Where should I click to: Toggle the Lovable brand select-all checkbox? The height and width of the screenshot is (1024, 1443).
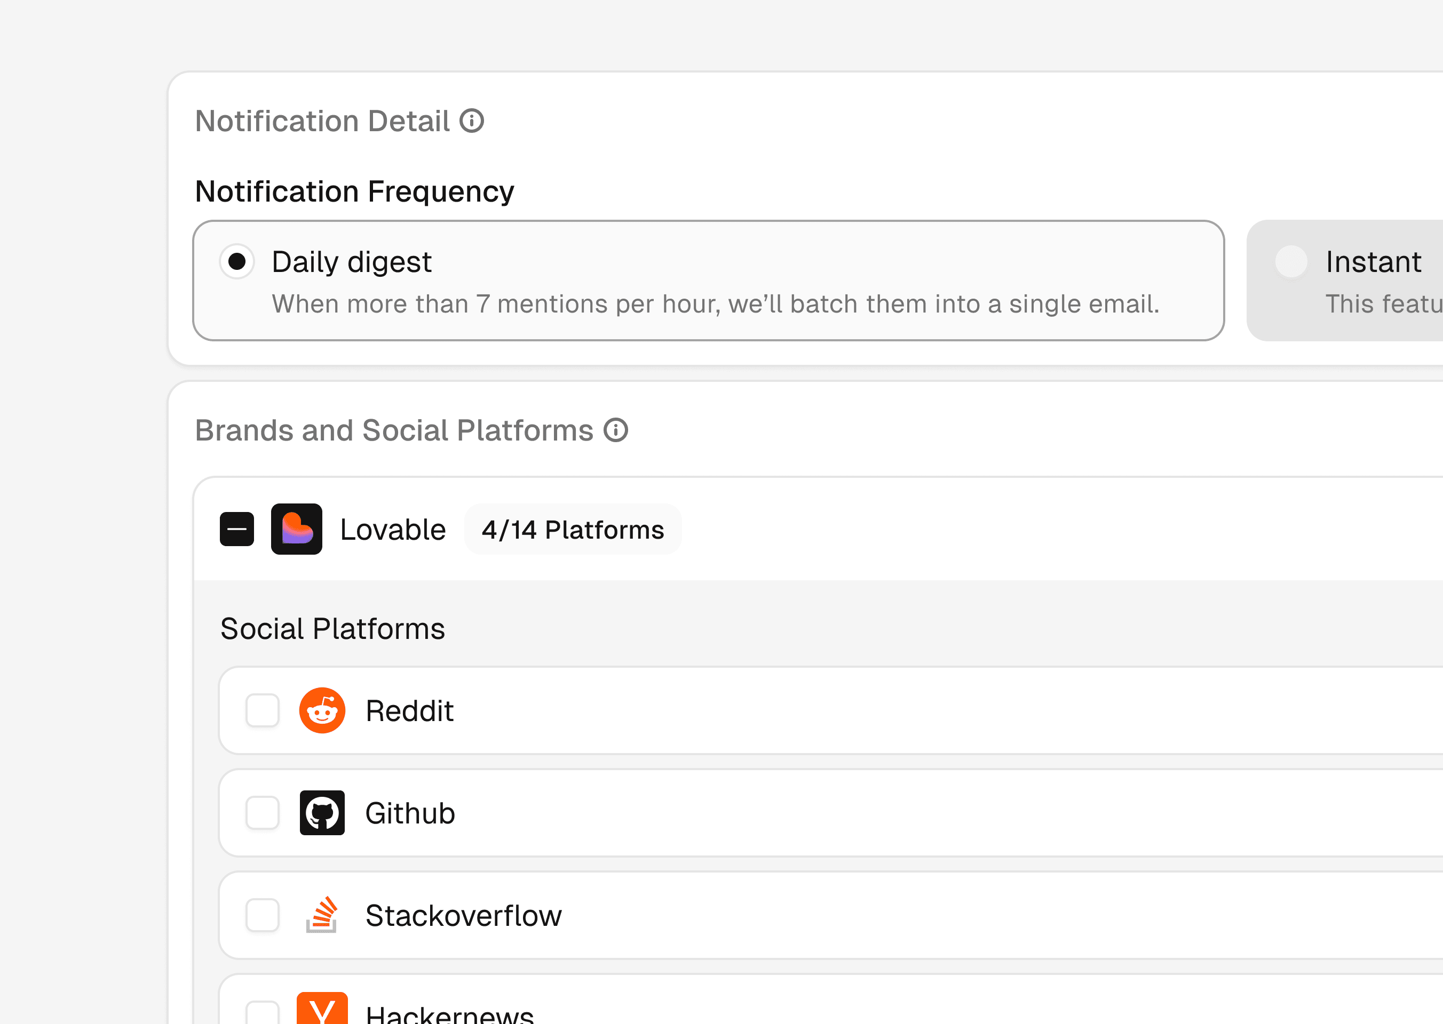(237, 529)
